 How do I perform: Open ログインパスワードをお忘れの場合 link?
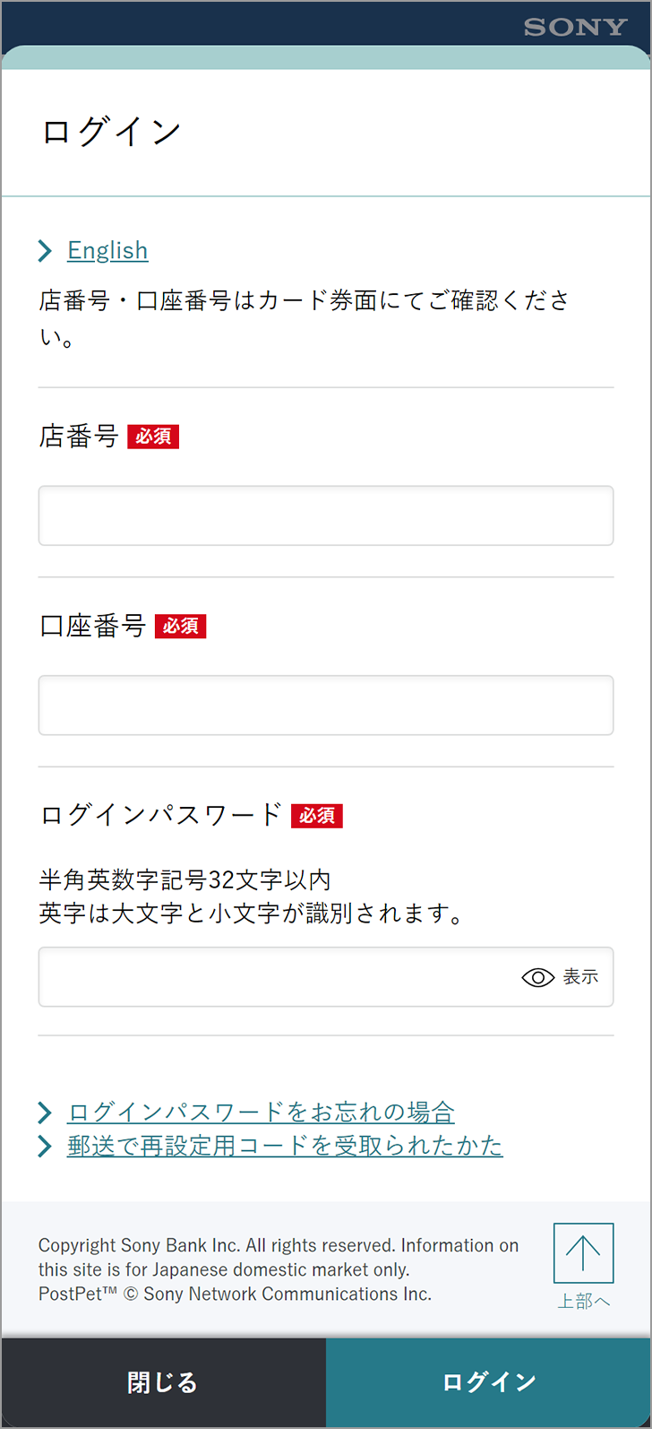(x=261, y=1113)
